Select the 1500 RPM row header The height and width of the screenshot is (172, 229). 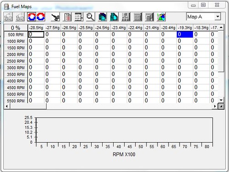(16, 48)
